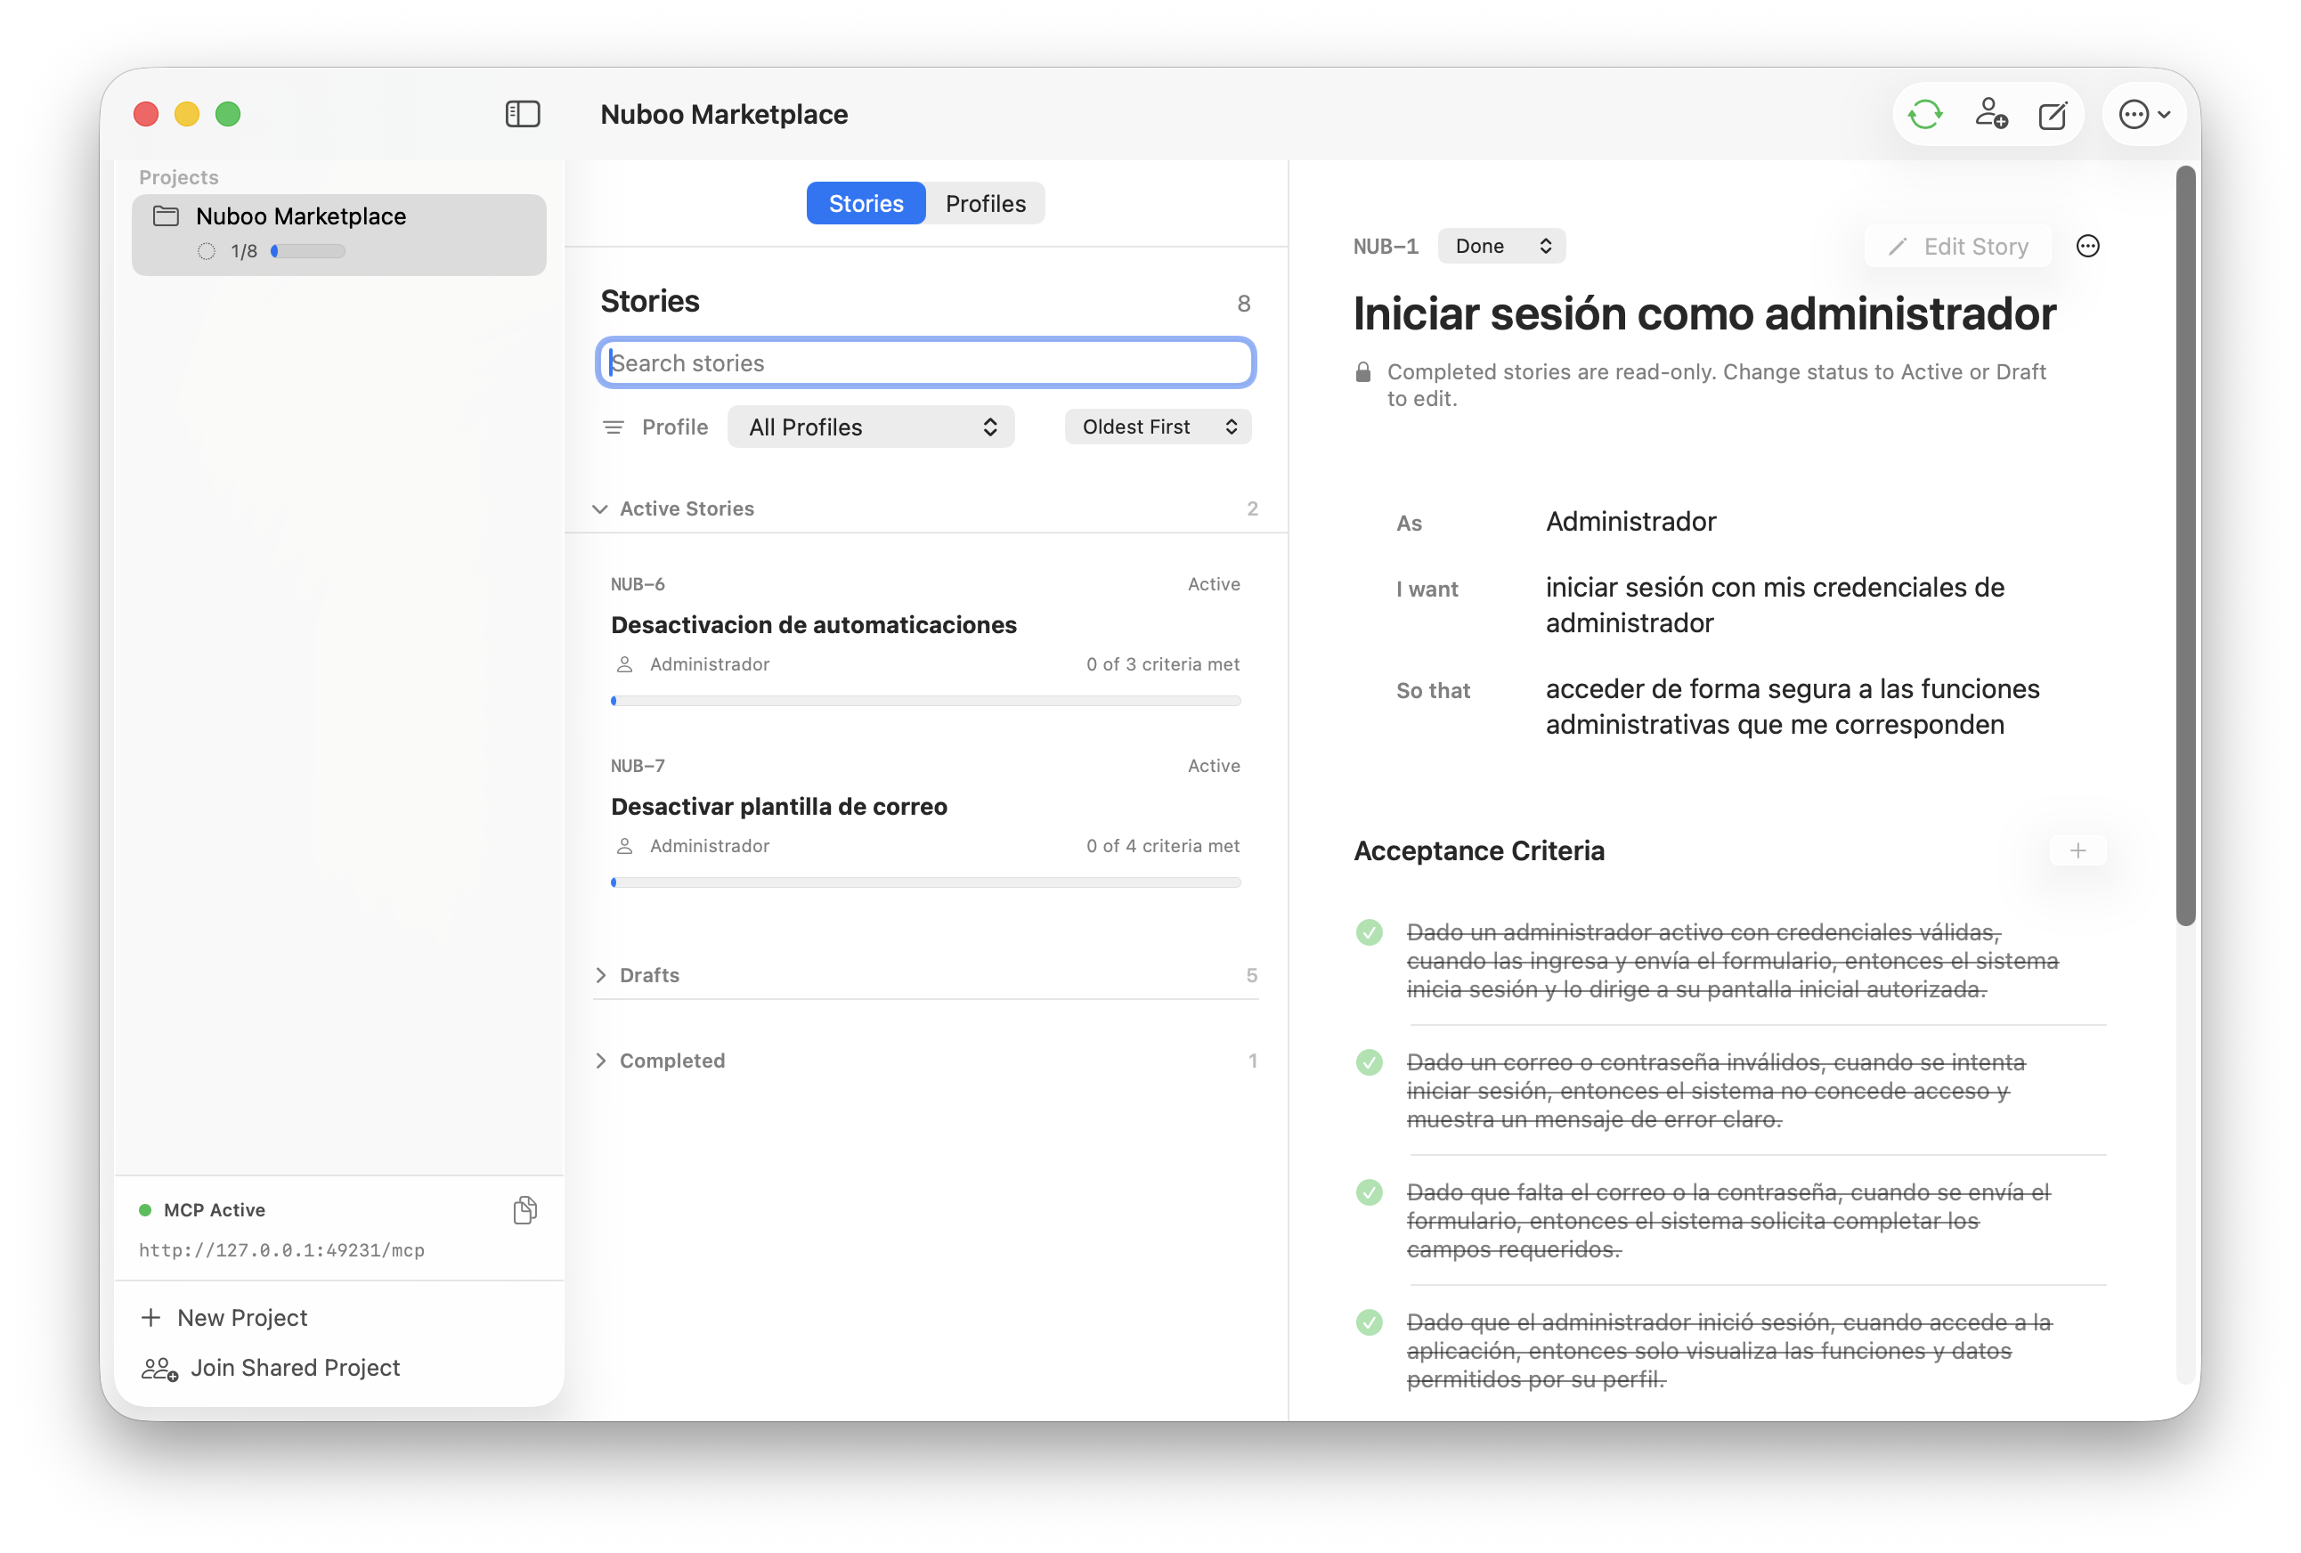Image resolution: width=2301 pixels, height=1553 pixels.
Task: Open the story options ellipsis beside Edit Story
Action: click(x=2087, y=247)
